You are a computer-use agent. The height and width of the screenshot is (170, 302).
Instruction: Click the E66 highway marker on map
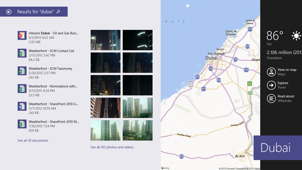click(219, 80)
